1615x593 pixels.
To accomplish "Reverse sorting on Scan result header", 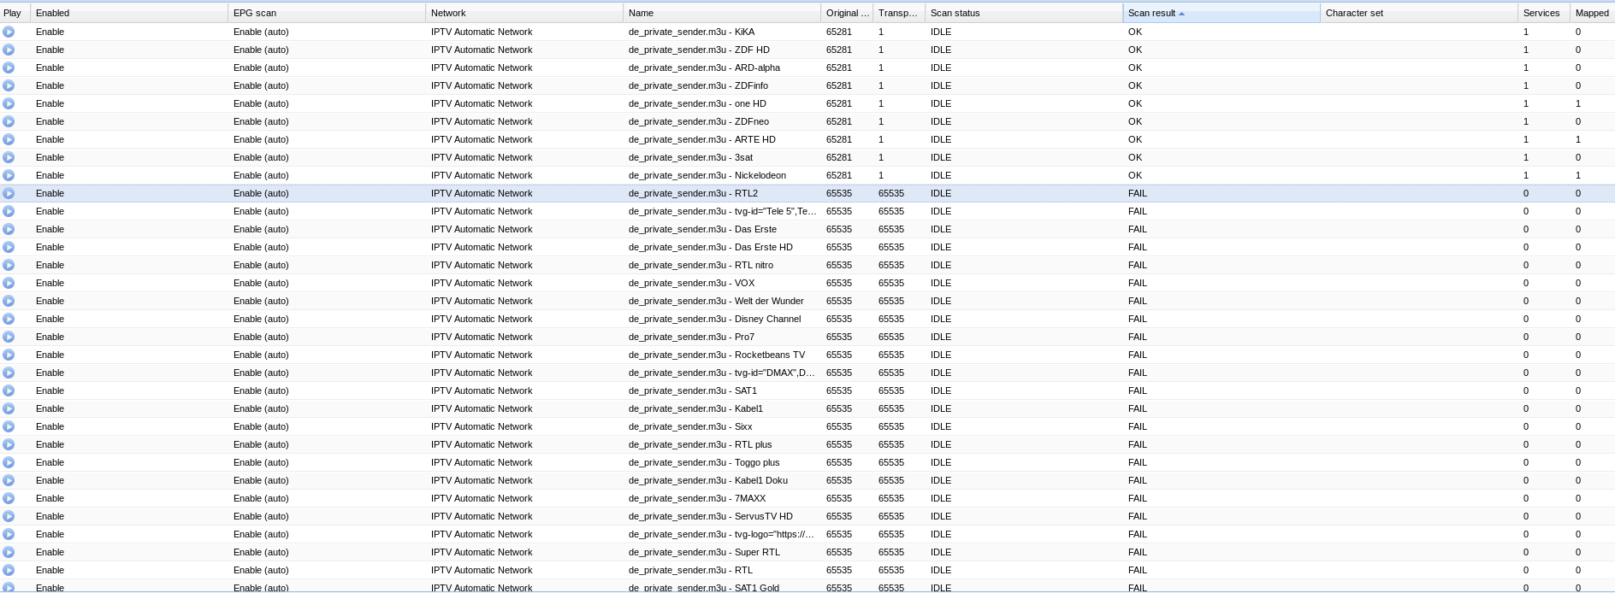I will (x=1222, y=13).
